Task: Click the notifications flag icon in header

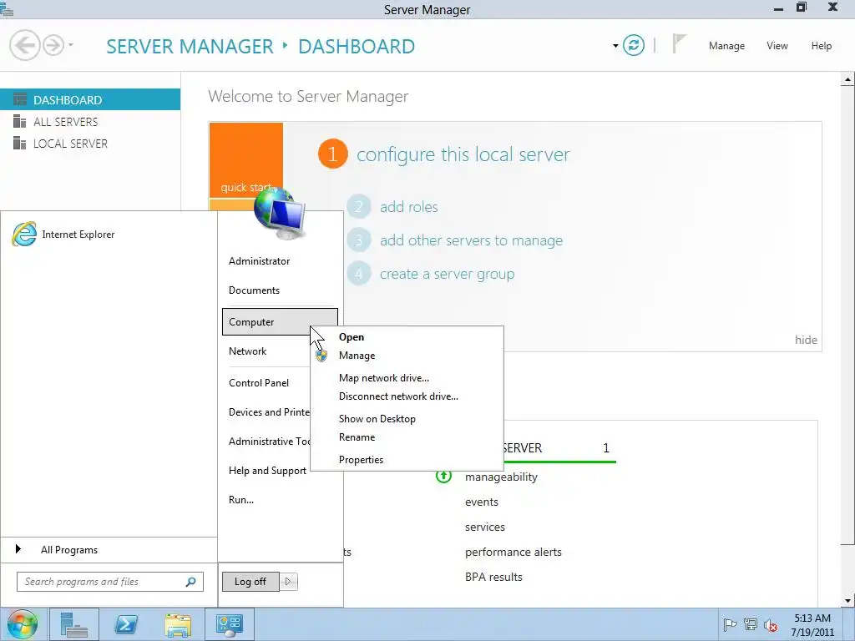Action: pyautogui.click(x=678, y=43)
